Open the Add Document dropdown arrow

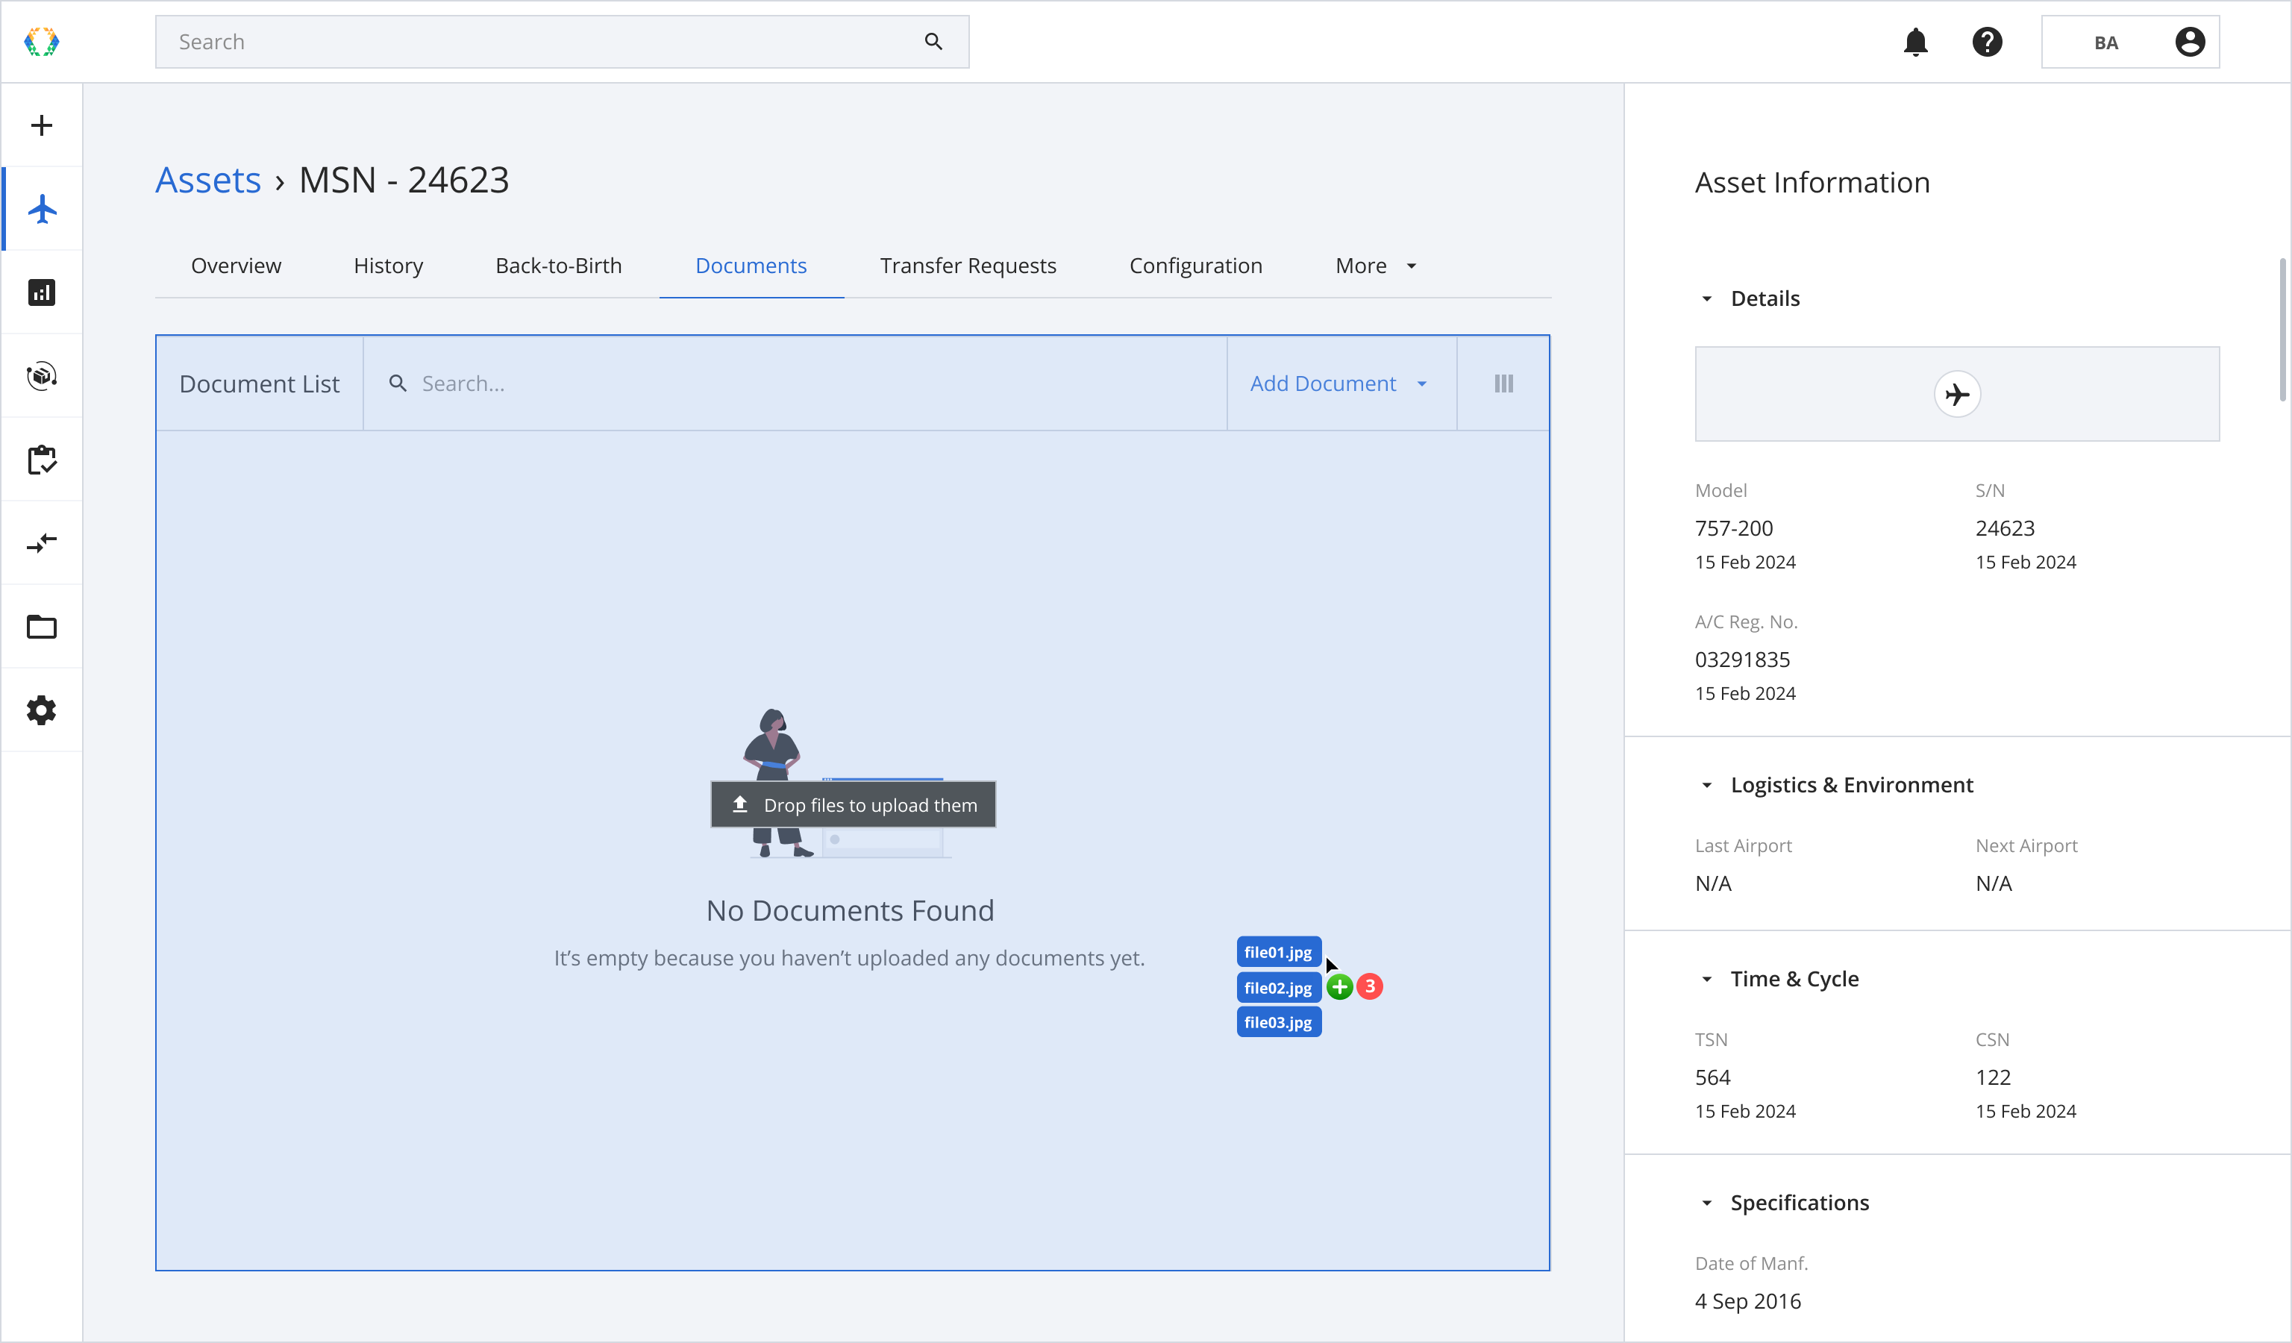point(1423,384)
